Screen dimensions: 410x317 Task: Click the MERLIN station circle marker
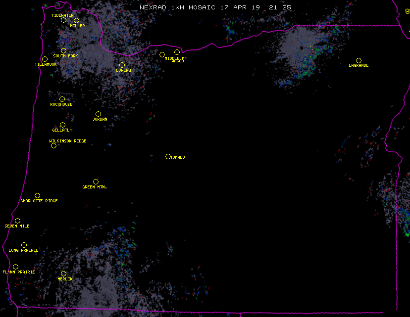(63, 274)
